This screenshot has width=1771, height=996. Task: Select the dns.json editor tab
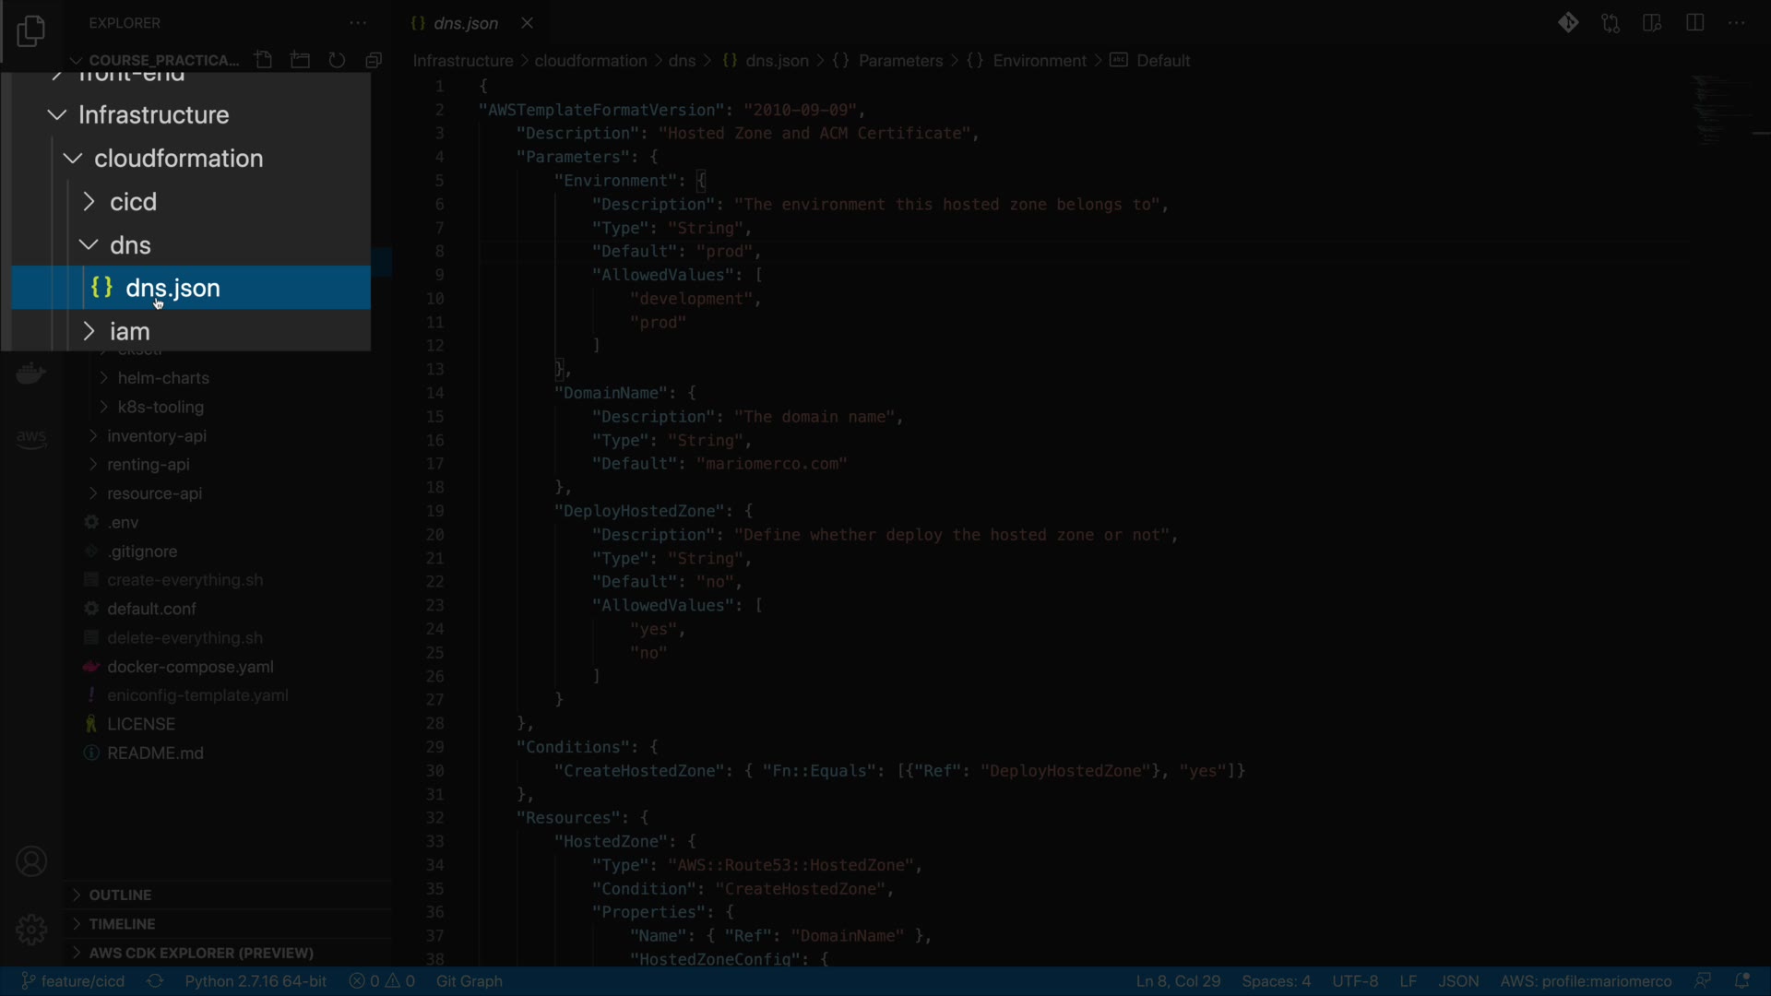(x=465, y=23)
